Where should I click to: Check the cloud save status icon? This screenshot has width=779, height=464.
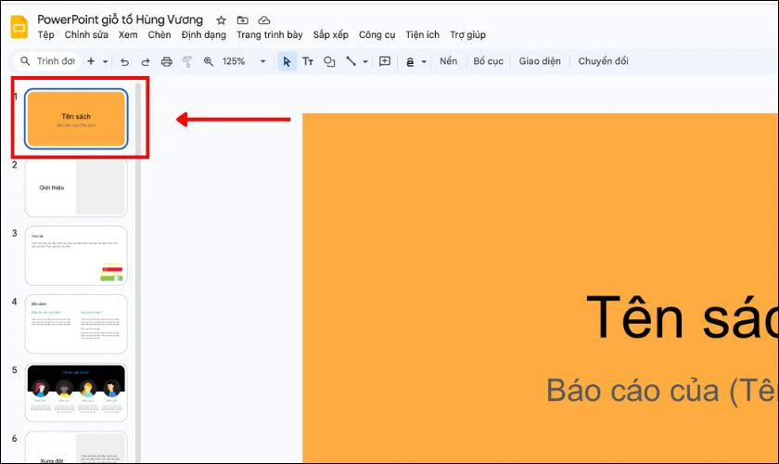tap(264, 20)
